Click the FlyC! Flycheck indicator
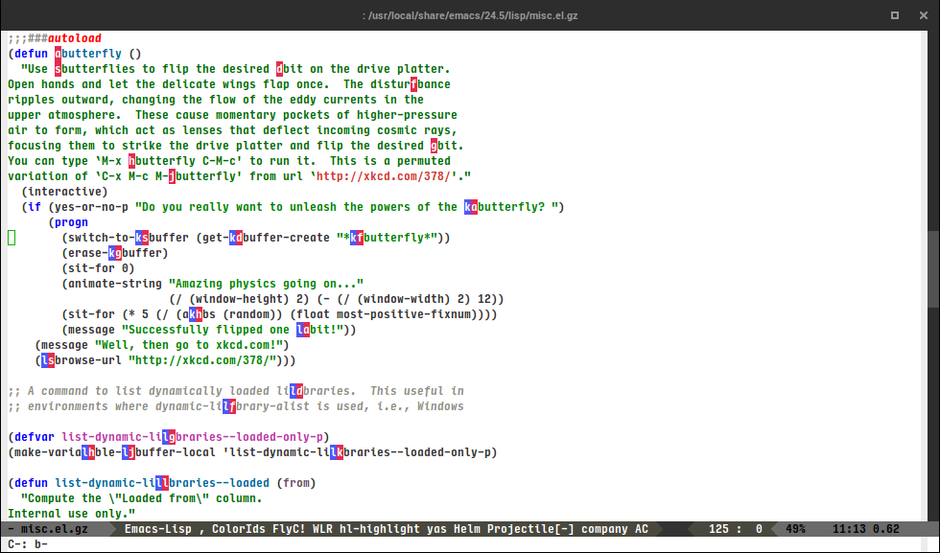 click(x=290, y=529)
